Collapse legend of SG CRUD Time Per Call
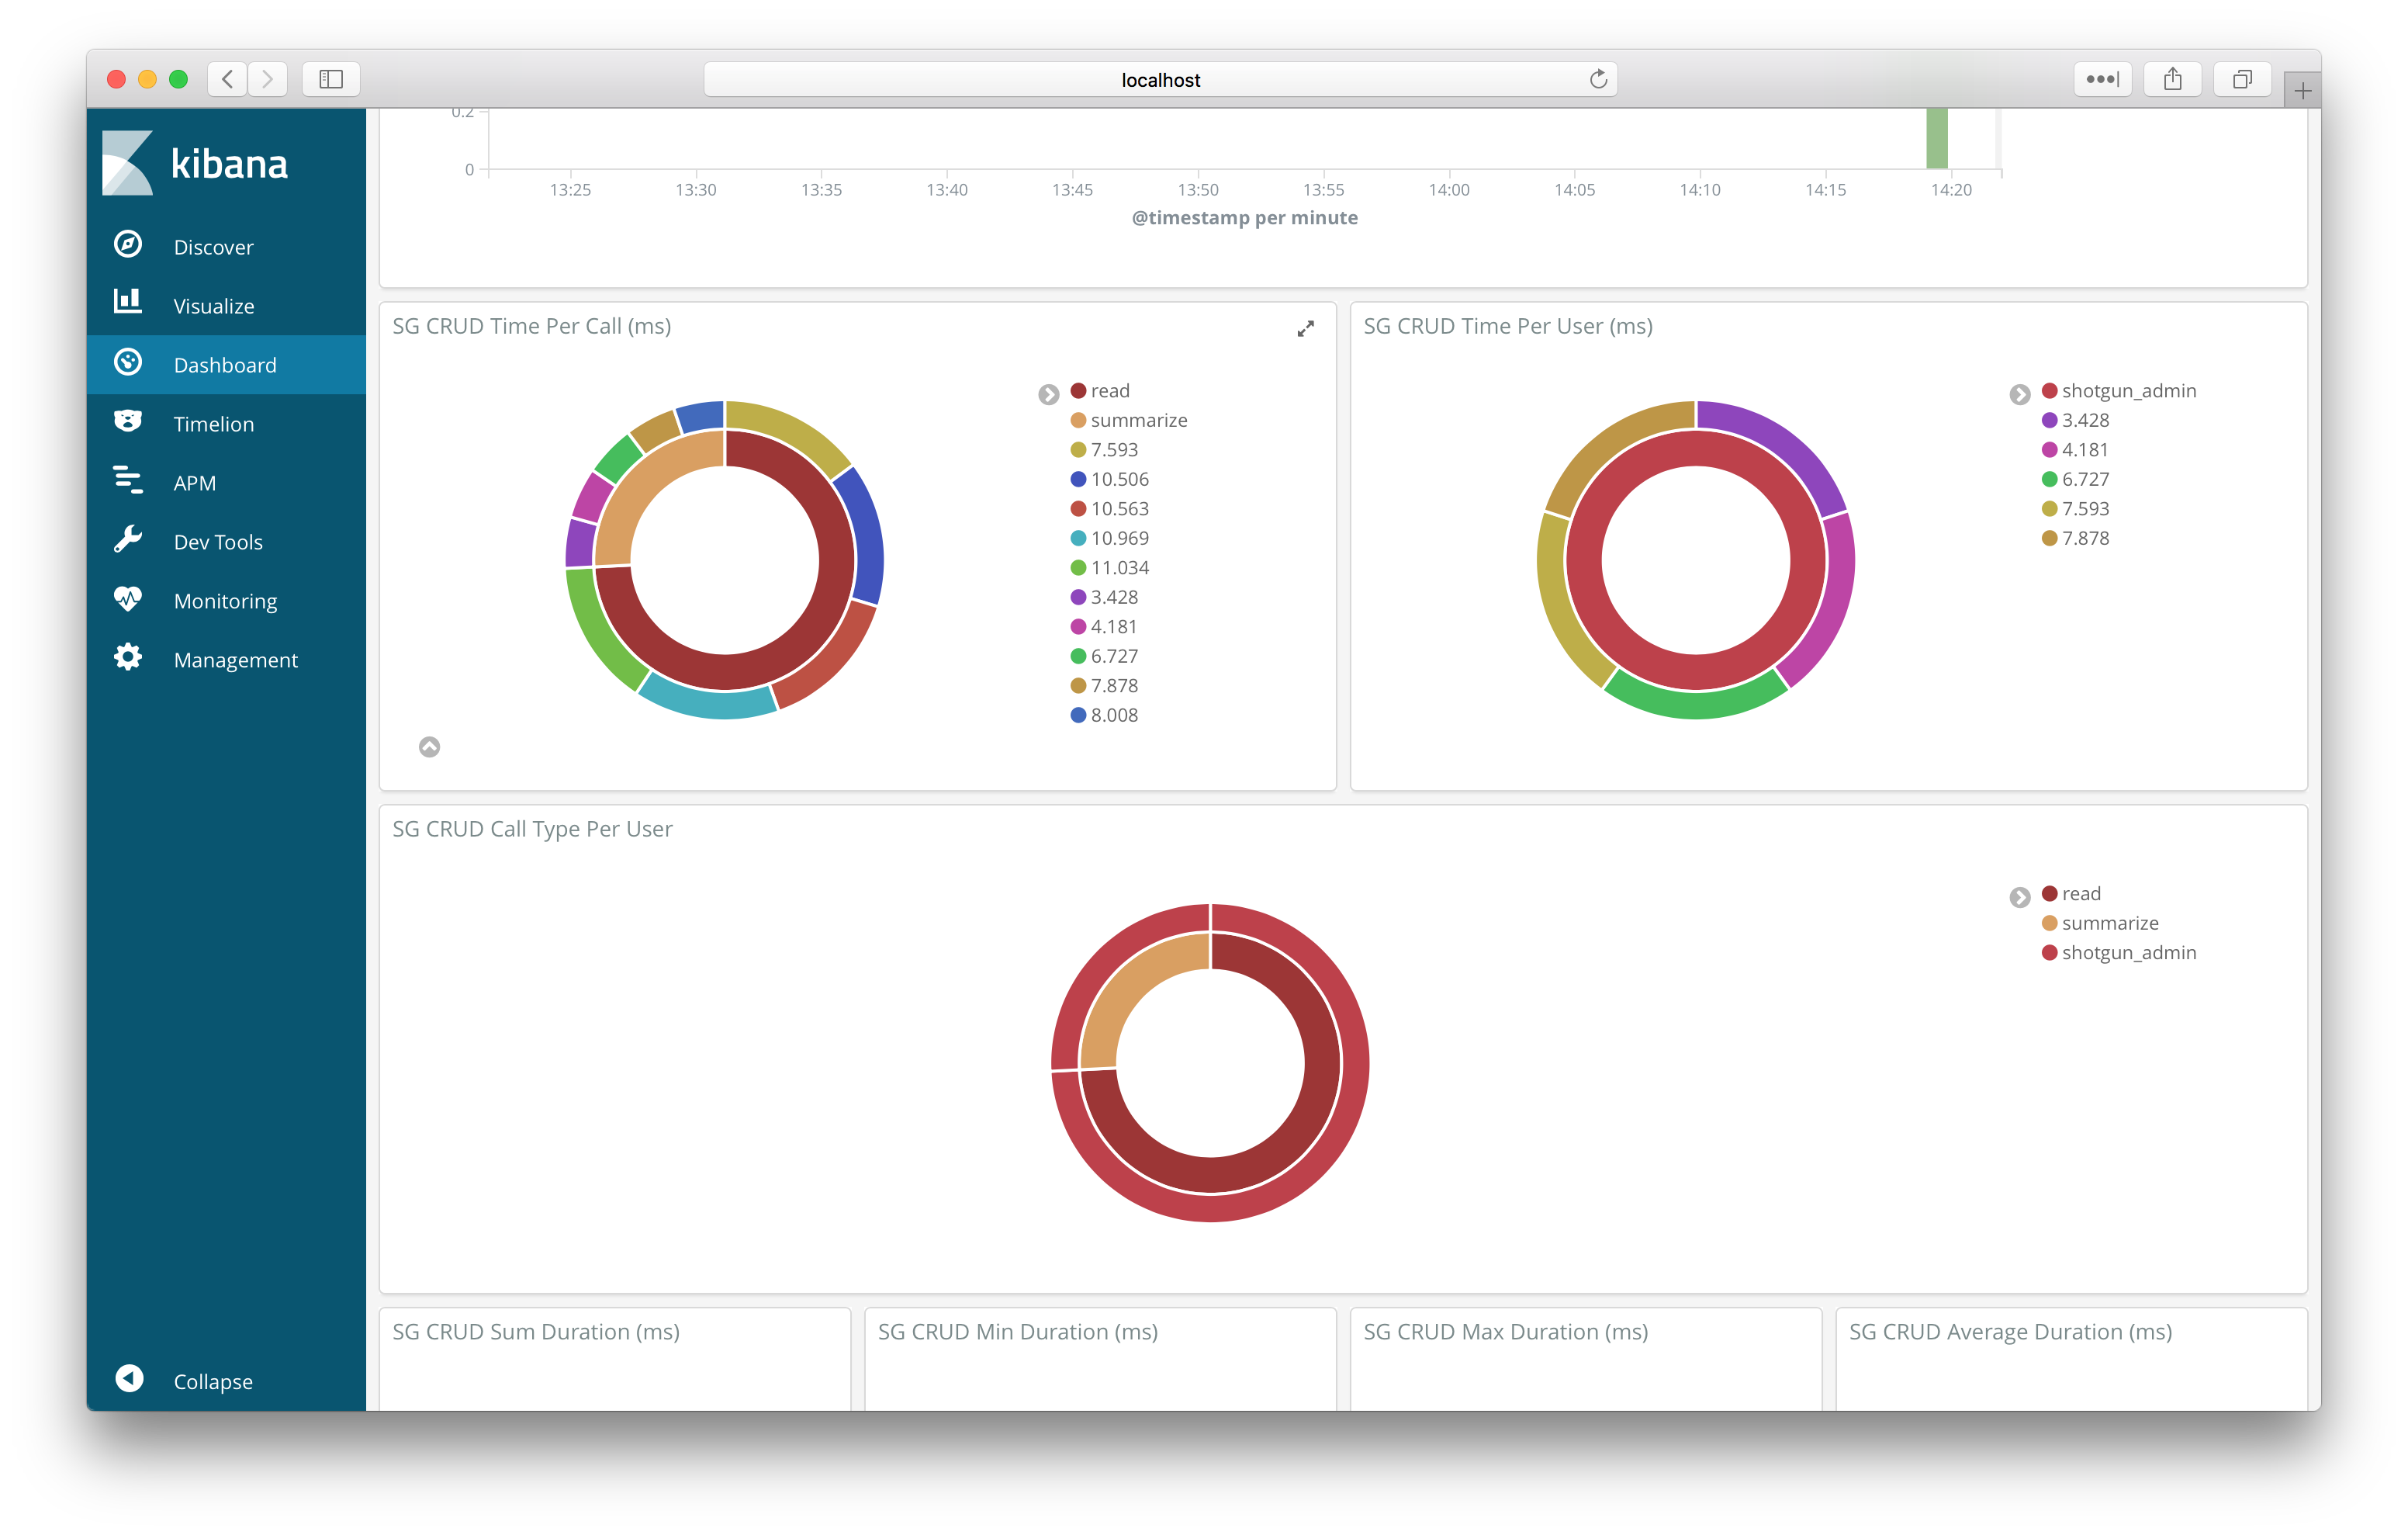 click(x=1048, y=394)
